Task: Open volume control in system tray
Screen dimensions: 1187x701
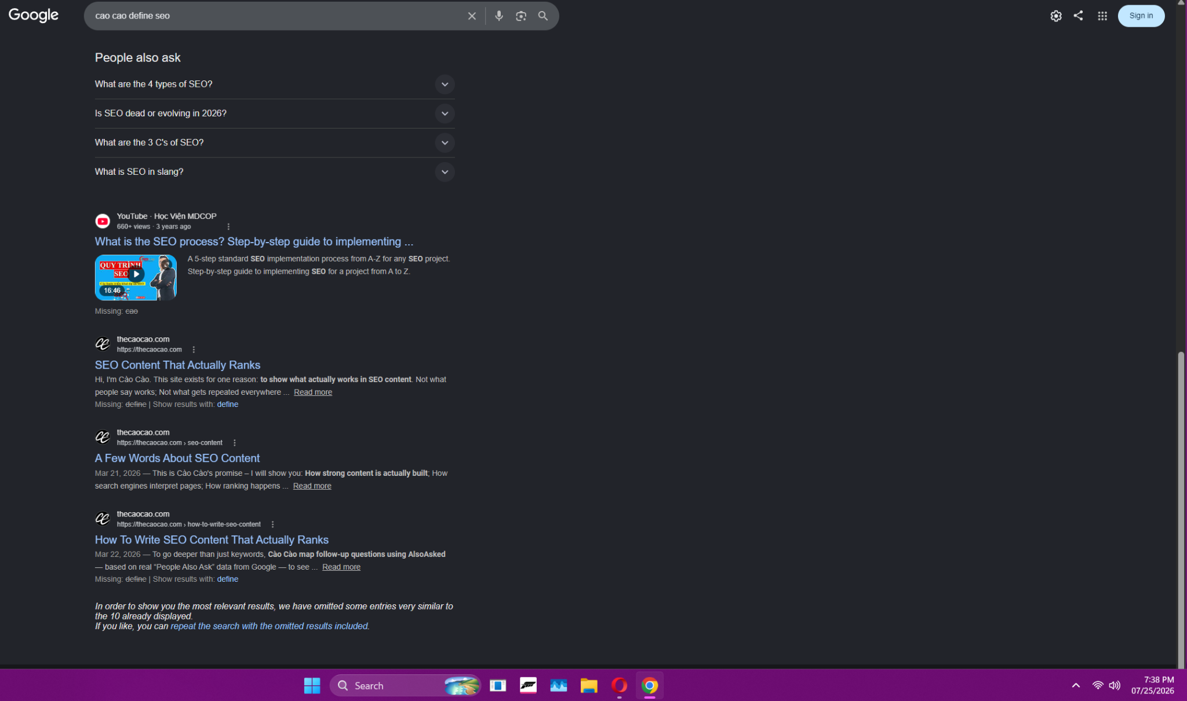Action: coord(1115,685)
